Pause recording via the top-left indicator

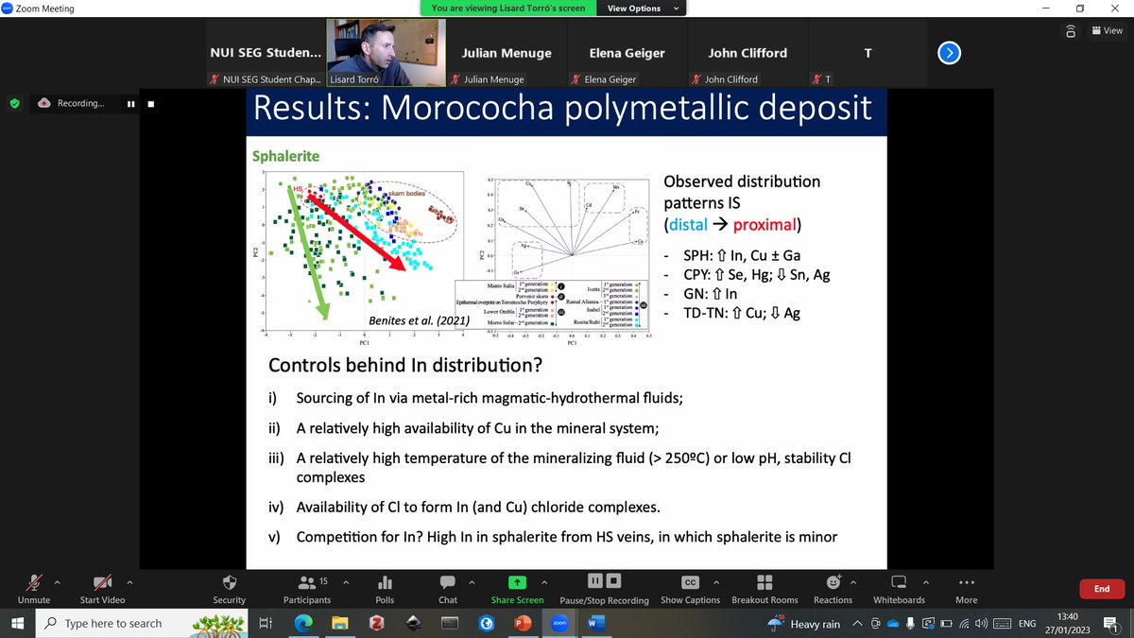coord(130,104)
